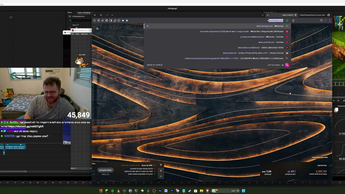Select the Project panel tab in Premiere

(x=84, y=13)
